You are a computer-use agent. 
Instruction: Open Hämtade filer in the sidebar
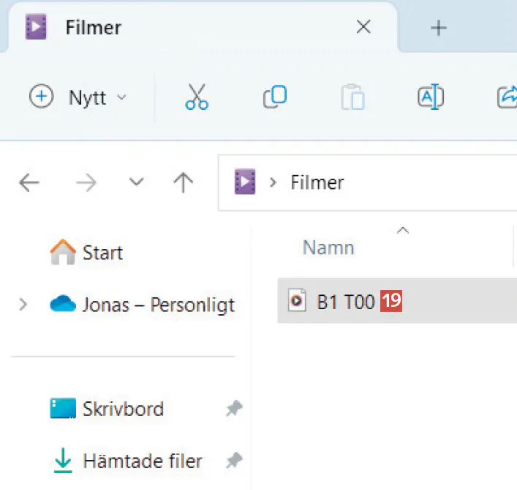(x=142, y=461)
